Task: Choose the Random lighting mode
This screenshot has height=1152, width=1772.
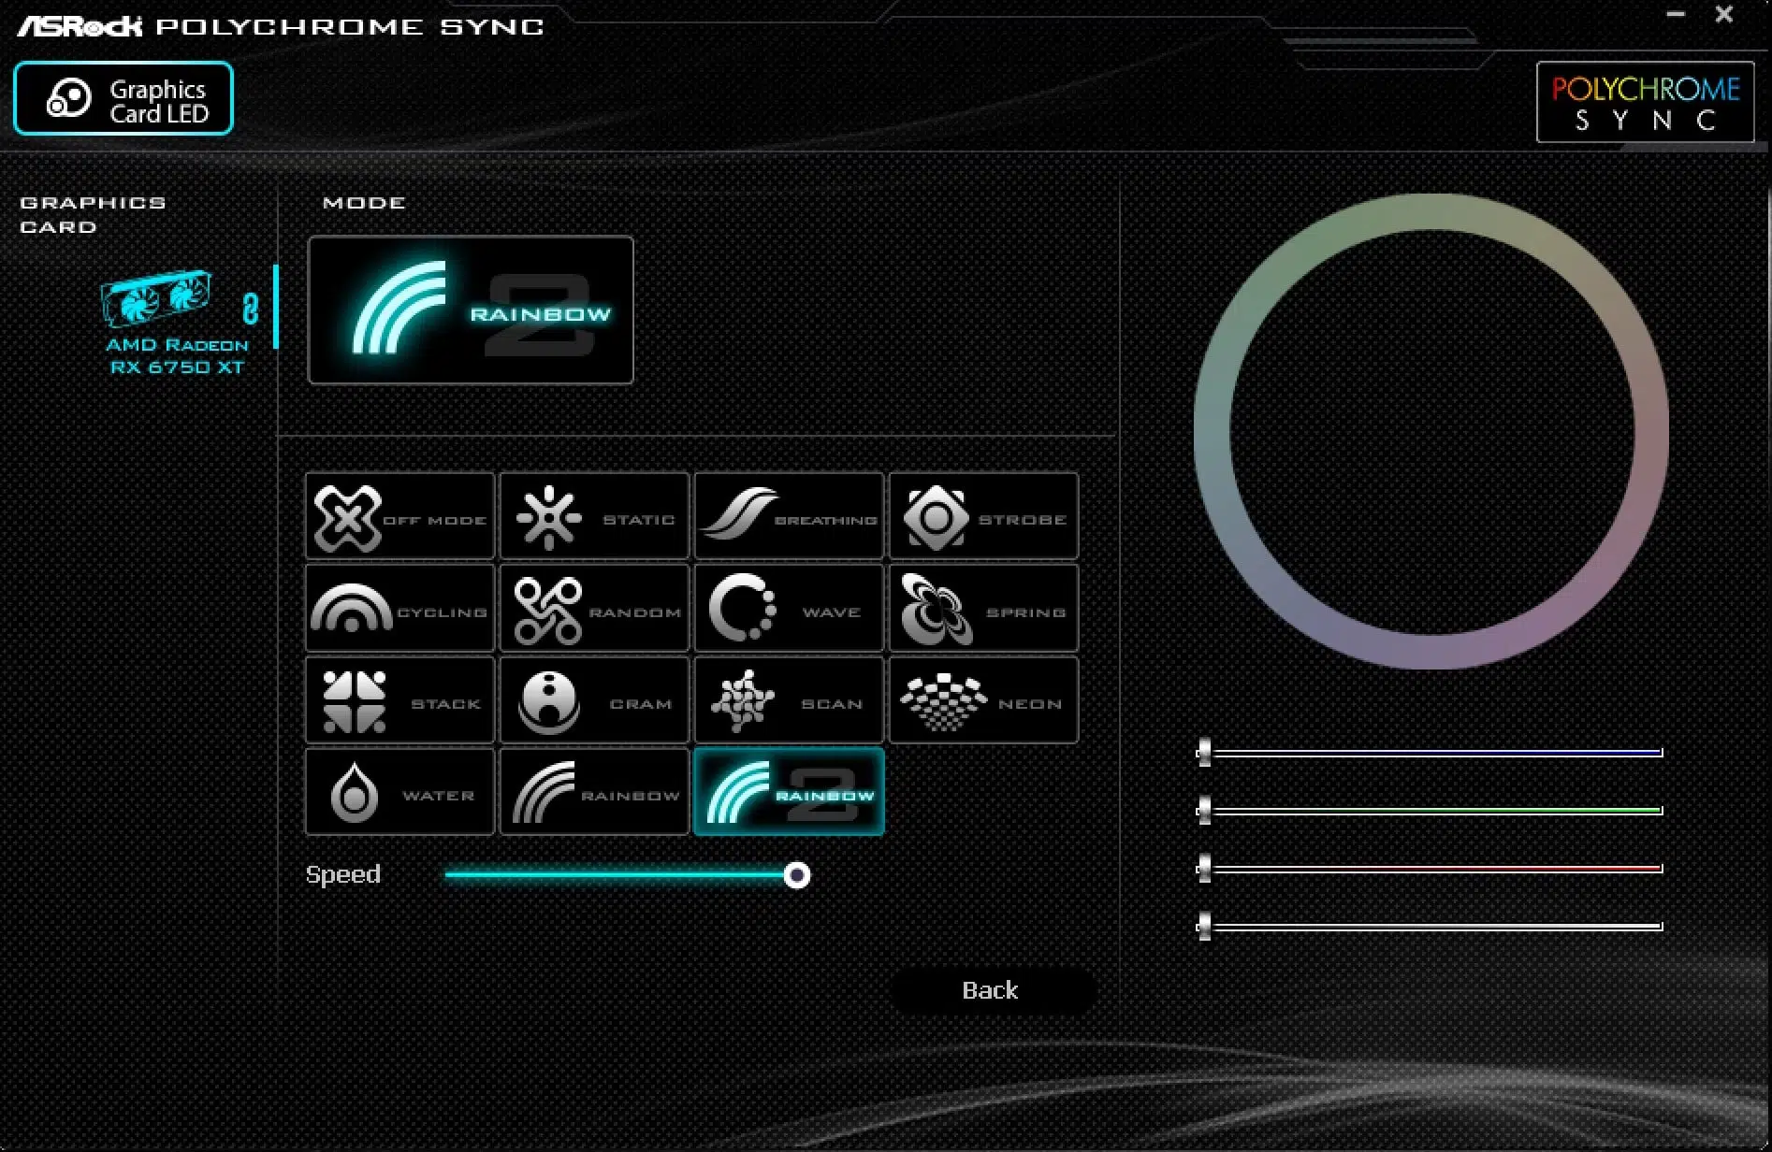Action: click(x=594, y=608)
